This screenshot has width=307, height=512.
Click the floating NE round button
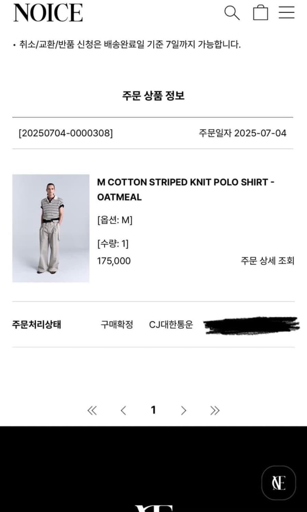[x=278, y=483]
